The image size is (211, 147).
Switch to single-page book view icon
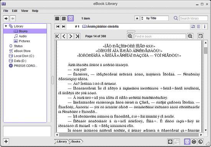click(x=193, y=26)
